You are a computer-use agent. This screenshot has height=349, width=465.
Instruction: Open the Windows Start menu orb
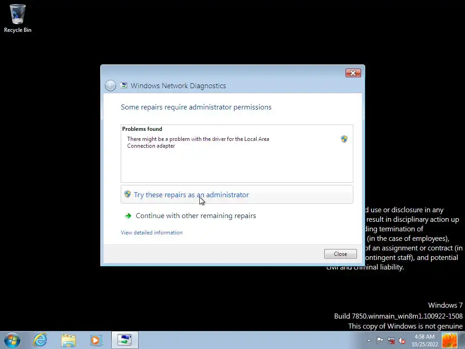coord(12,340)
